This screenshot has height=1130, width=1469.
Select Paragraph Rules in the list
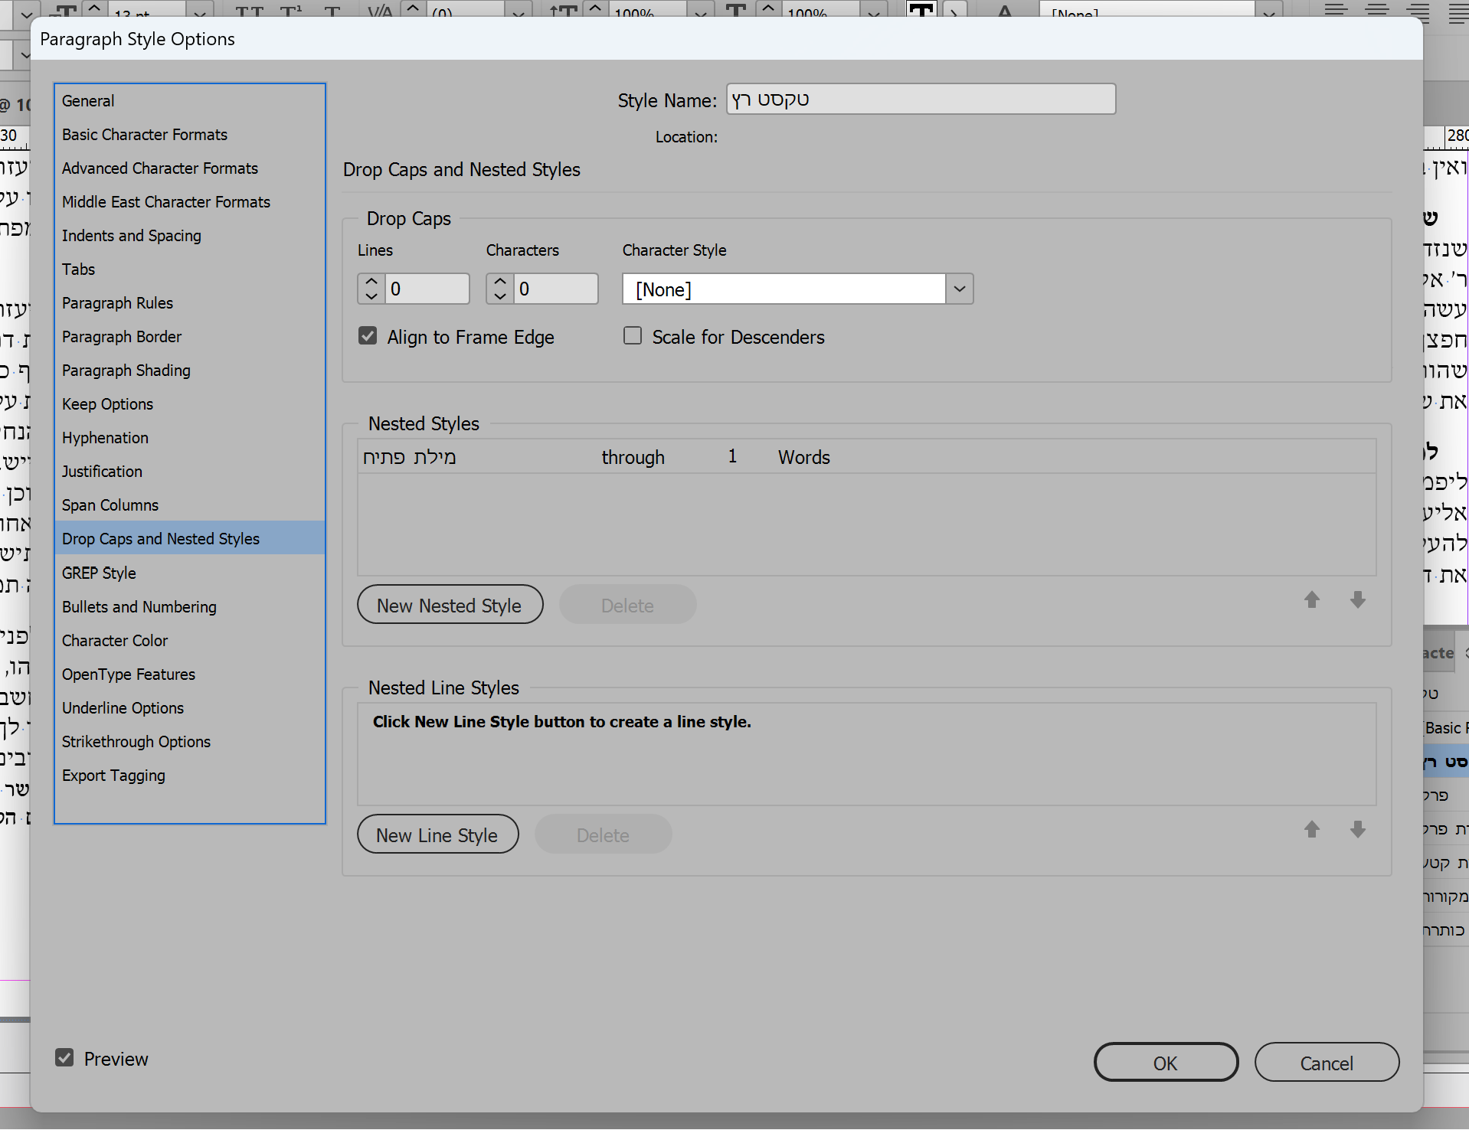click(190, 303)
